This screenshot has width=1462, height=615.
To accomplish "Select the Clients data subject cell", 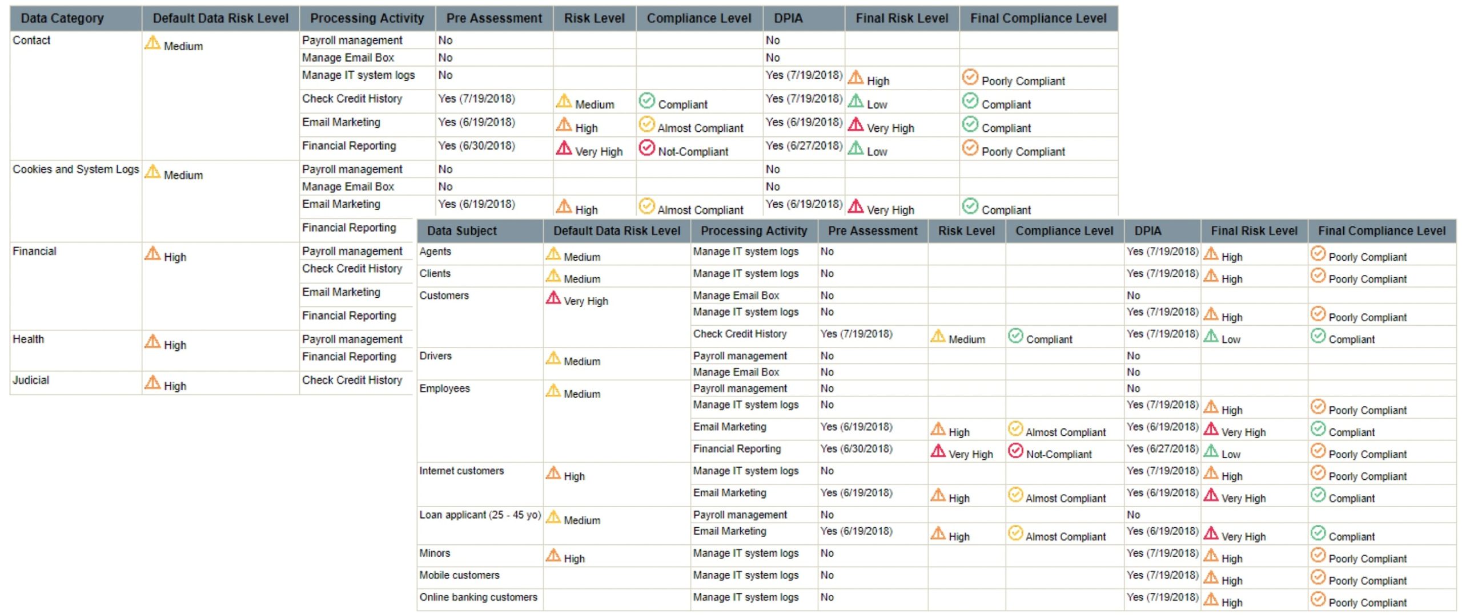I will pyautogui.click(x=435, y=274).
